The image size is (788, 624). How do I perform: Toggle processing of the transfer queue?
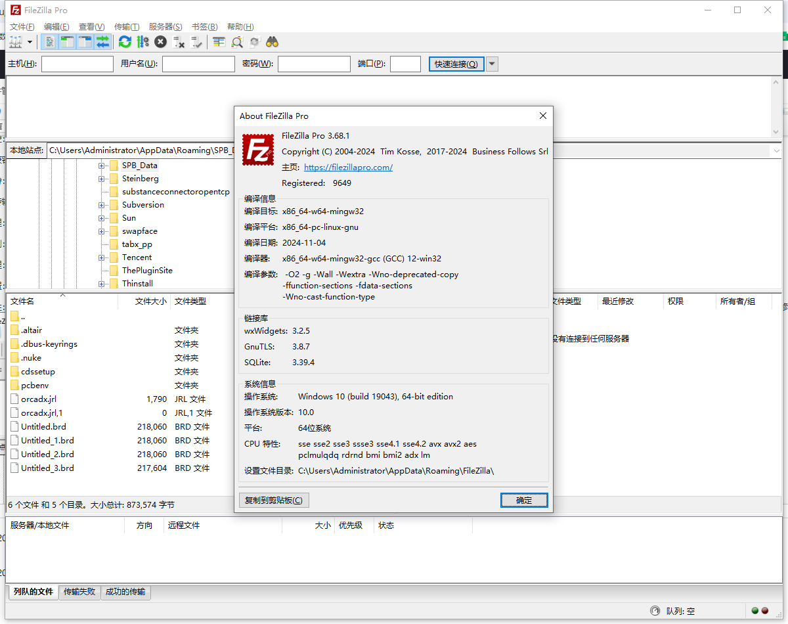[142, 42]
